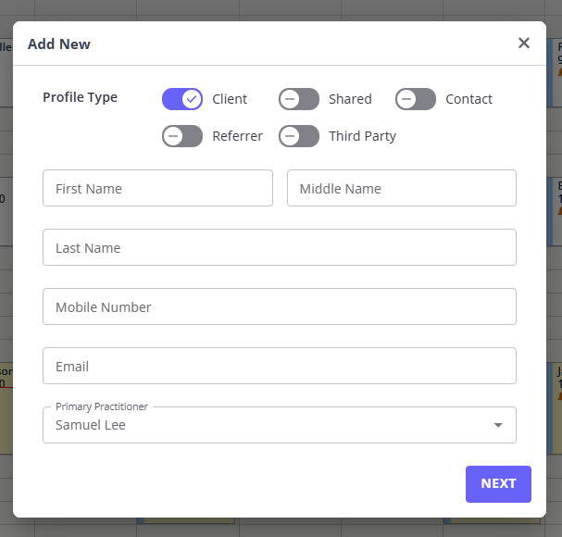Click the Referrer label text
The width and height of the screenshot is (562, 537).
(237, 136)
